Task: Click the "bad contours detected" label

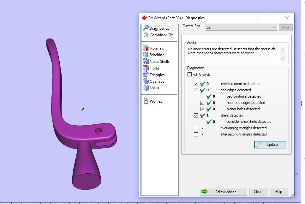Action: tap(244, 96)
